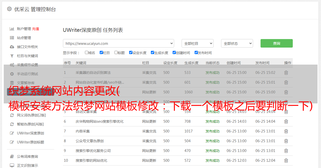Enable the 域名 display field checkbox
Viewport: 321px width, 168px height.
point(86,53)
